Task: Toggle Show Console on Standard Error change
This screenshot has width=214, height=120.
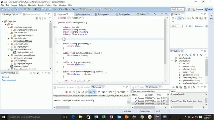Action: pos(94,92)
